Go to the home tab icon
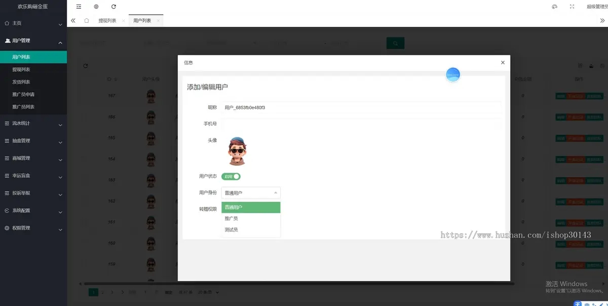608x306 pixels. (x=87, y=21)
